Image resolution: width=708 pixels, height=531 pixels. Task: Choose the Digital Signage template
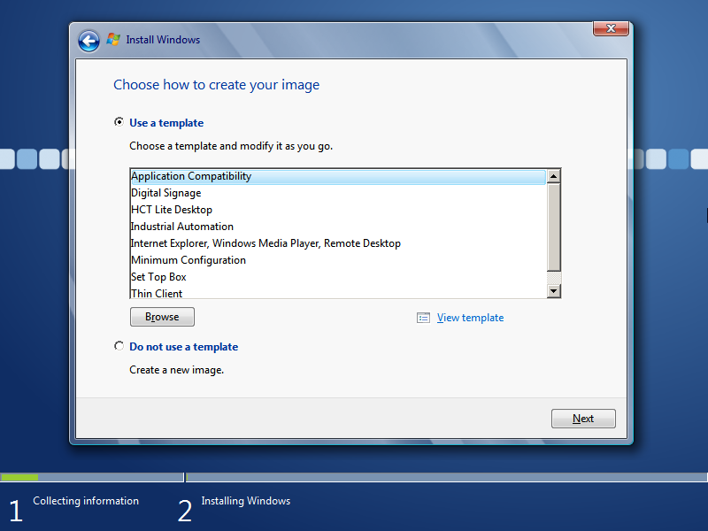tap(338, 193)
